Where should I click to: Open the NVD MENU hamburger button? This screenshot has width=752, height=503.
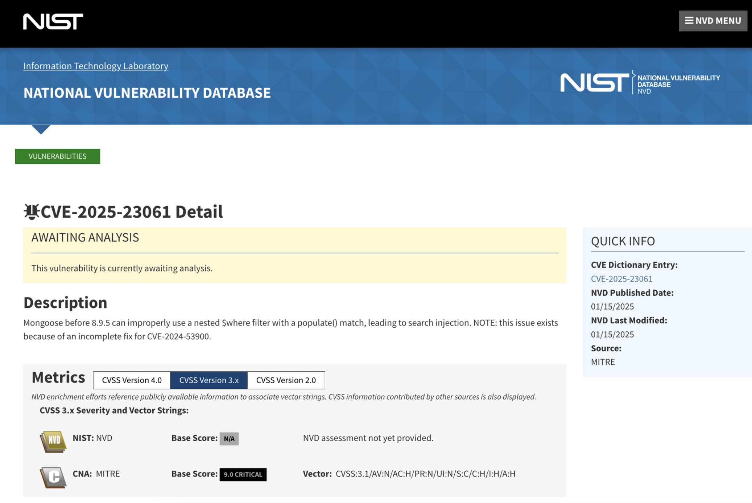point(713,21)
